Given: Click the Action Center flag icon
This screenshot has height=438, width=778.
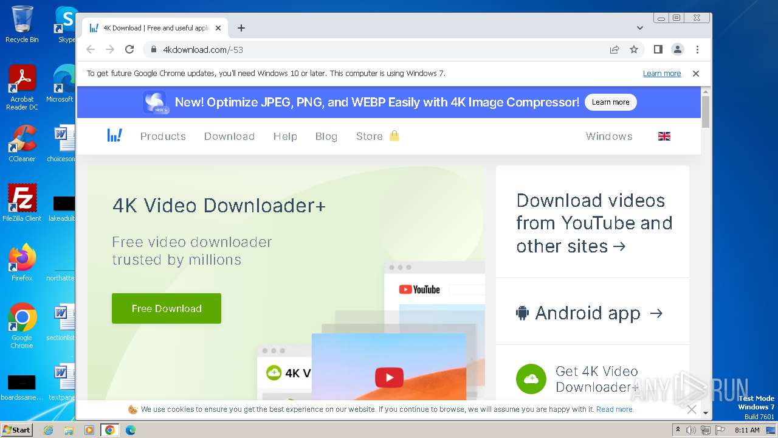Looking at the screenshot, I should (x=720, y=430).
